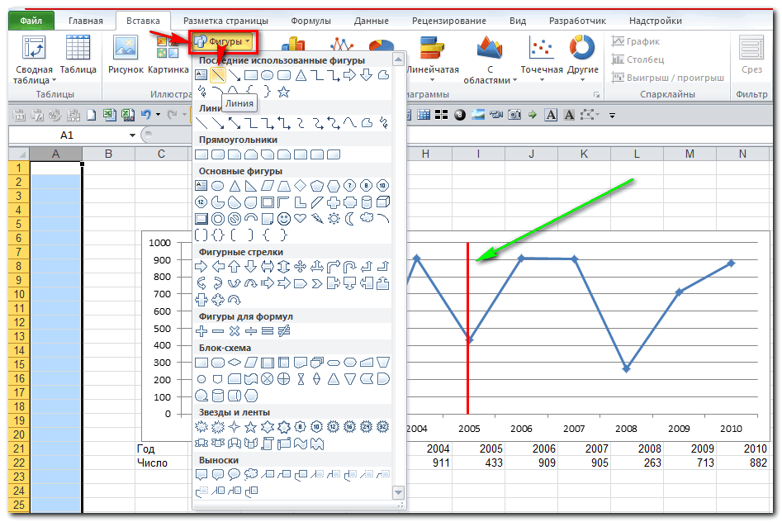
Task: Open the Другие other charts dropdown
Action: [582, 59]
